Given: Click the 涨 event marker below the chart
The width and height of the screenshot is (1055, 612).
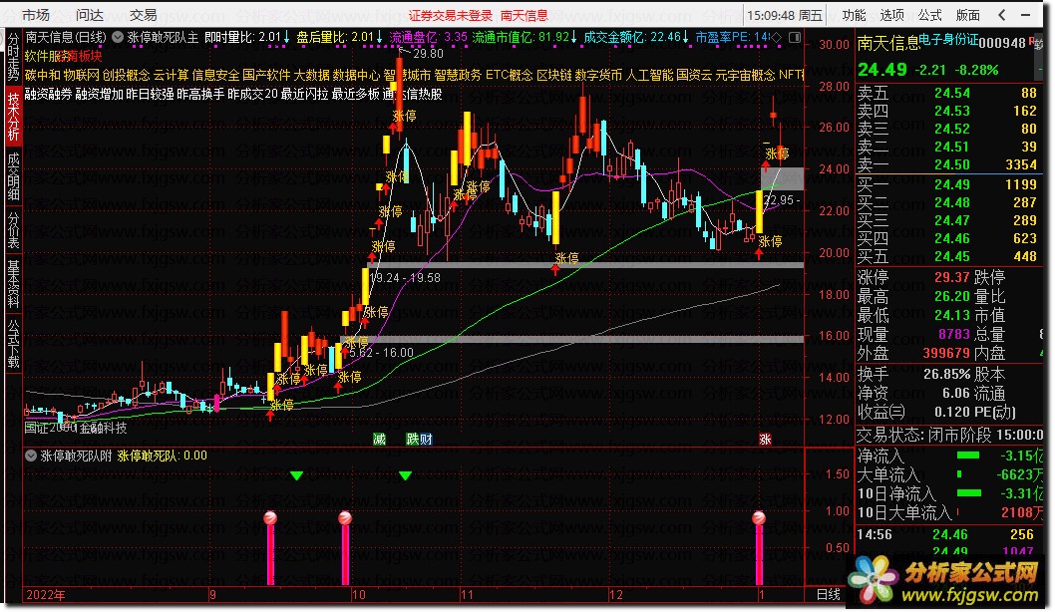Looking at the screenshot, I should pos(765,440).
